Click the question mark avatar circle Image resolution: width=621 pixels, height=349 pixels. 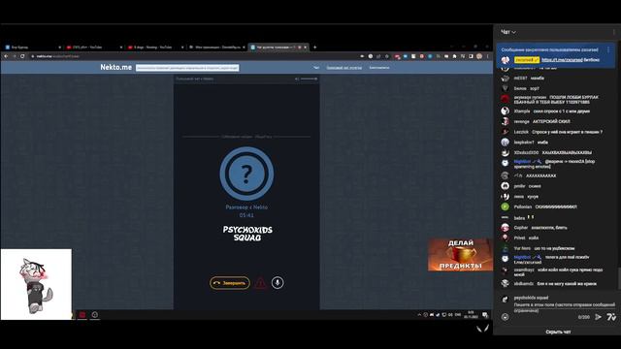[x=246, y=174]
